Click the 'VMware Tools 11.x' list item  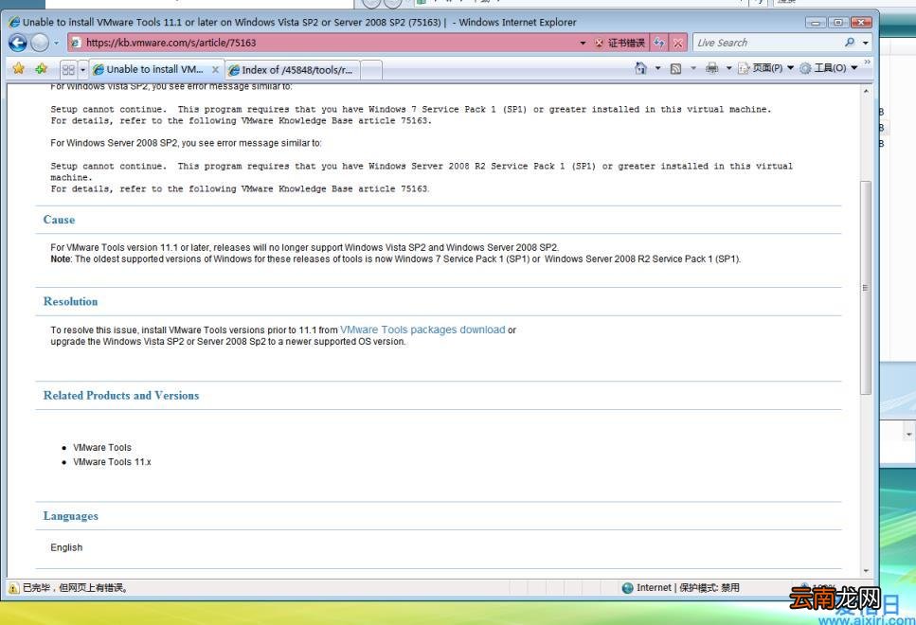(112, 462)
